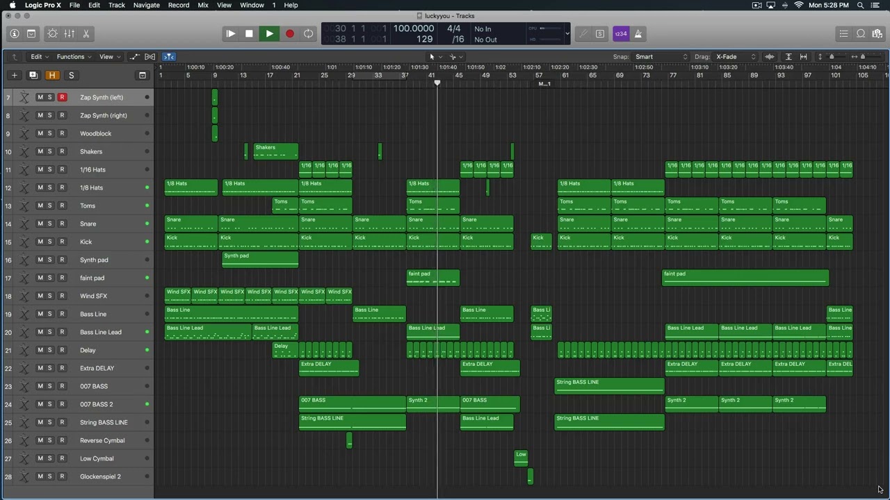Toggle the orange Hide H button

coord(52,75)
